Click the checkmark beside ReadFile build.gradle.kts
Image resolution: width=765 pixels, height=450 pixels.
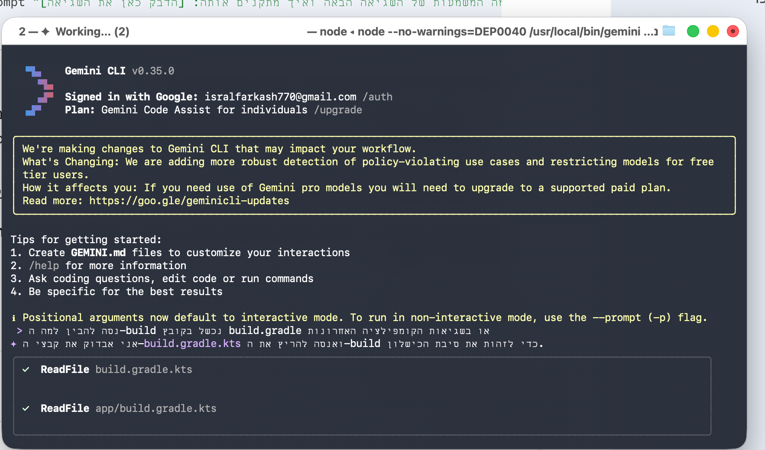click(26, 370)
